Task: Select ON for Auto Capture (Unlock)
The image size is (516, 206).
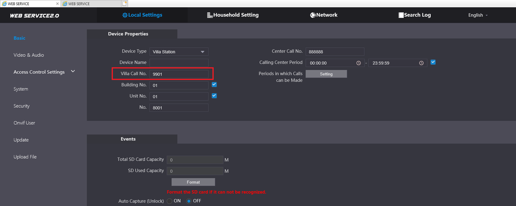Action: (170, 201)
